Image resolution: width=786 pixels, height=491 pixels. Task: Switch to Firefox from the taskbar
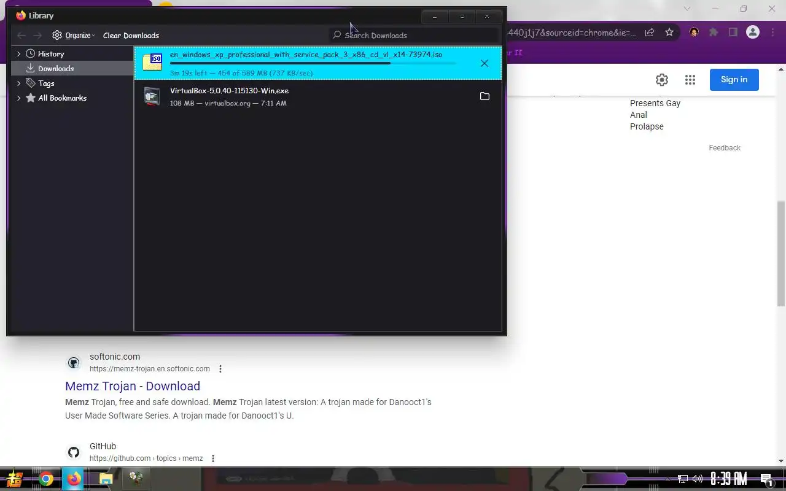(74, 479)
